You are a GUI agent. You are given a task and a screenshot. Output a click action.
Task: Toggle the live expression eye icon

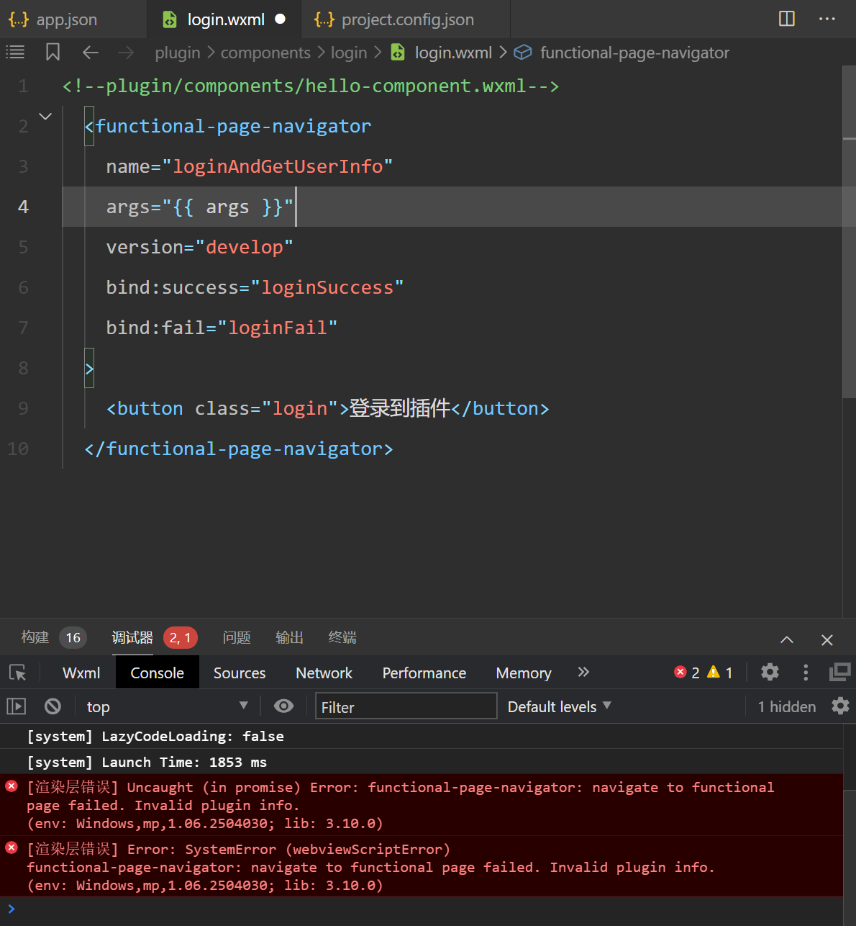[283, 706]
